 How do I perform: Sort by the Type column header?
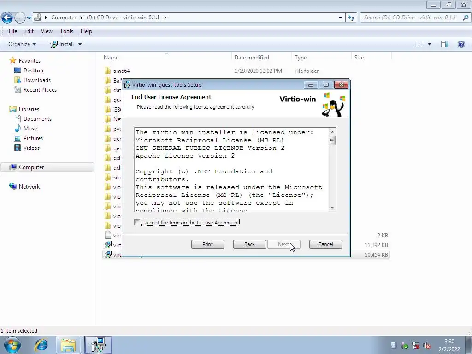[x=321, y=58]
